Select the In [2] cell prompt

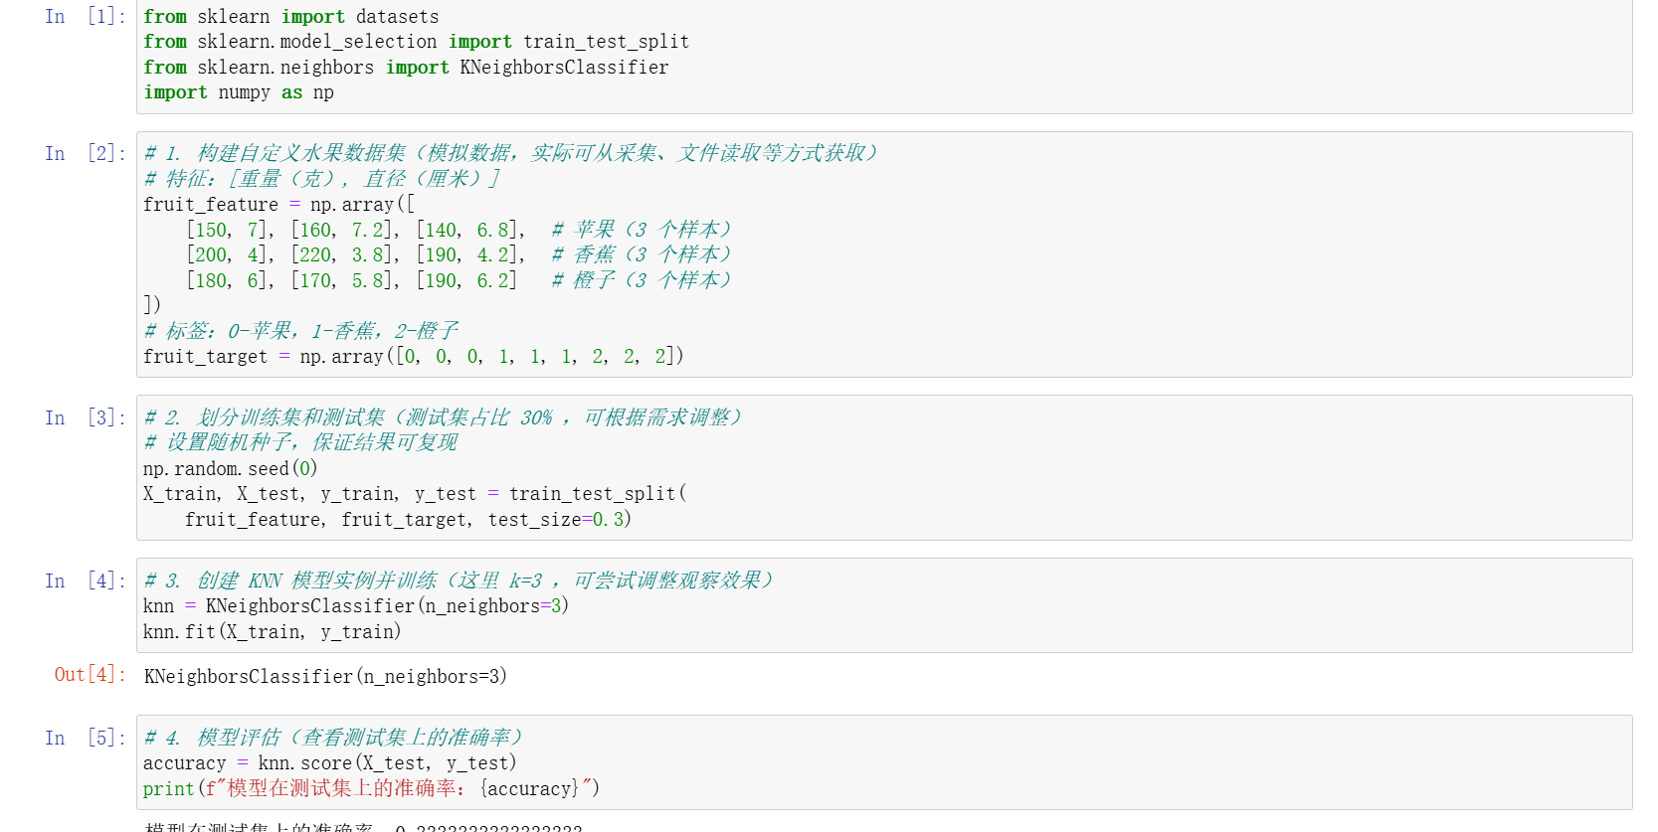coord(86,153)
